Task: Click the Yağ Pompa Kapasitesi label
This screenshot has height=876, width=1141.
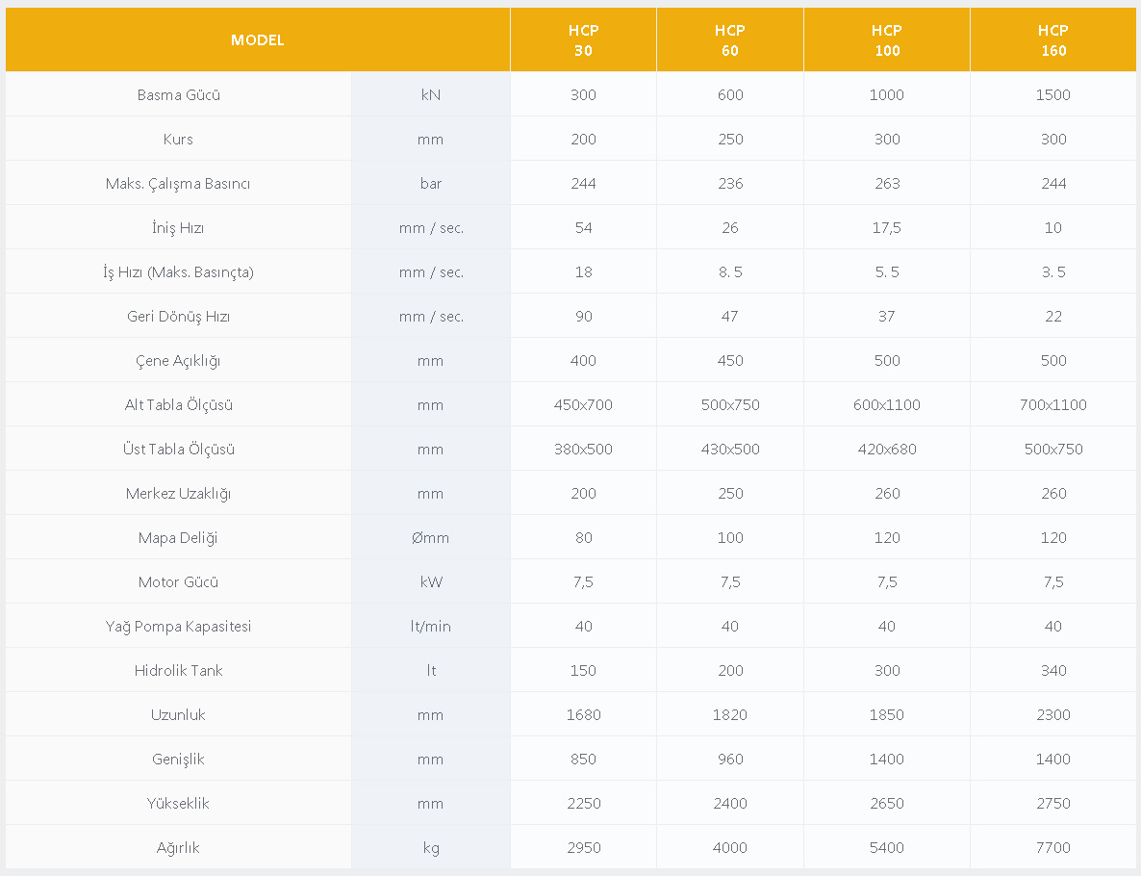Action: point(178,627)
